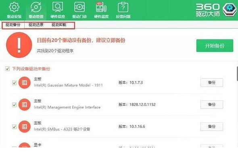Click 备份 for Management Engine Interface
The width and height of the screenshot is (238, 153).
coord(212,104)
